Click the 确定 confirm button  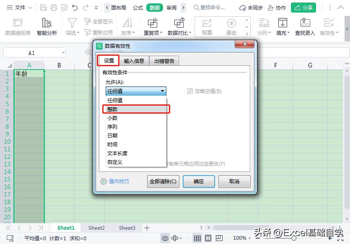click(199, 181)
